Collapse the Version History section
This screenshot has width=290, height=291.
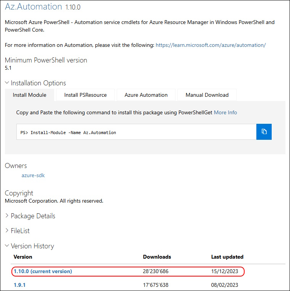pos(29,246)
